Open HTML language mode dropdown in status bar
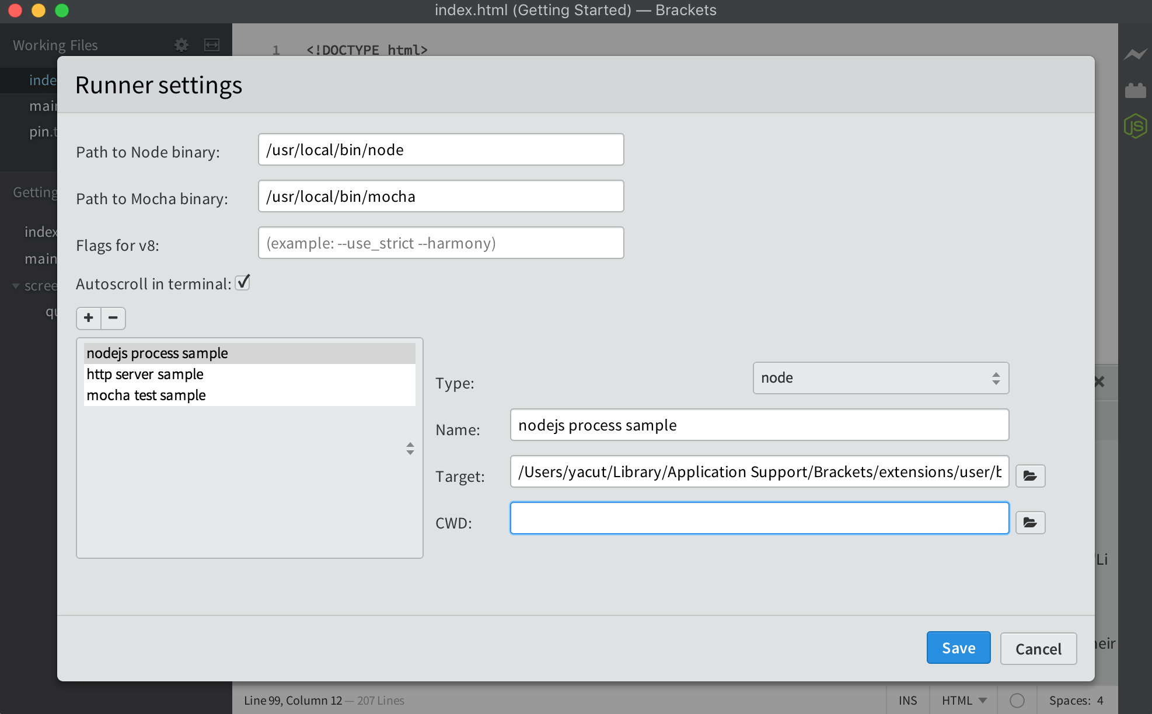The image size is (1152, 714). pyautogui.click(x=964, y=701)
